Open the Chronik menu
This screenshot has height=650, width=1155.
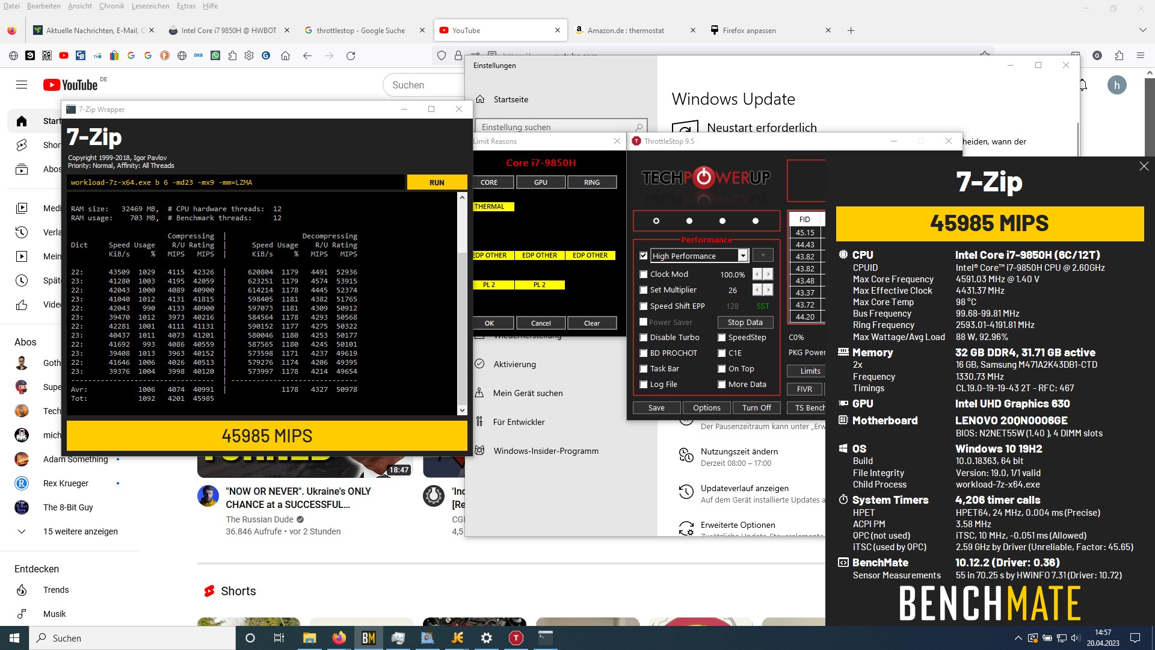pyautogui.click(x=111, y=5)
